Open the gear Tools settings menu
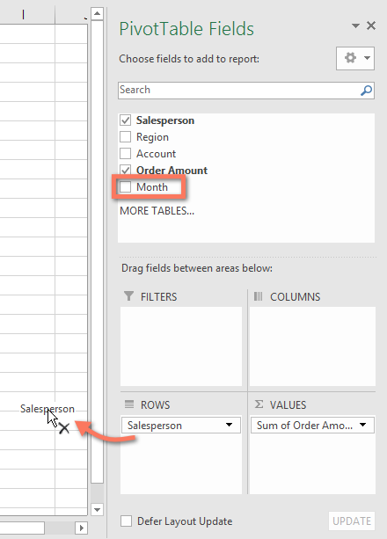The height and width of the screenshot is (539, 387). pos(355,58)
